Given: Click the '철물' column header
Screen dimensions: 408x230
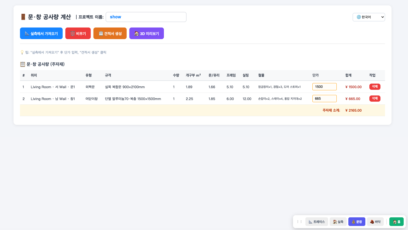Looking at the screenshot, I should pos(261,75).
